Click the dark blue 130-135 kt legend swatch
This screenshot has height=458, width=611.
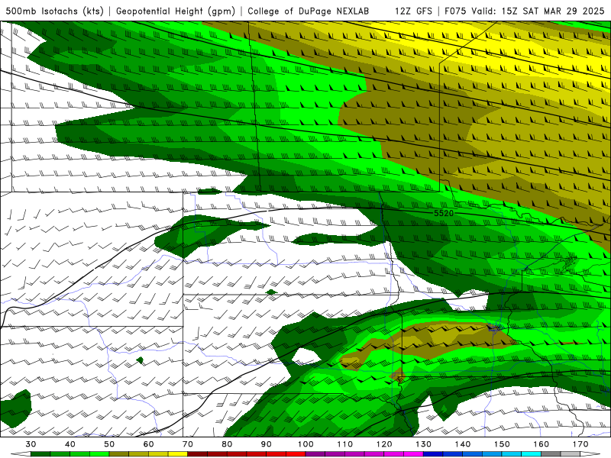[x=433, y=454]
